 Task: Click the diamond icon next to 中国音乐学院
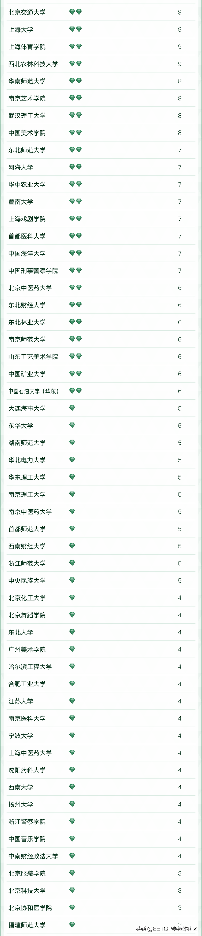tap(72, 839)
